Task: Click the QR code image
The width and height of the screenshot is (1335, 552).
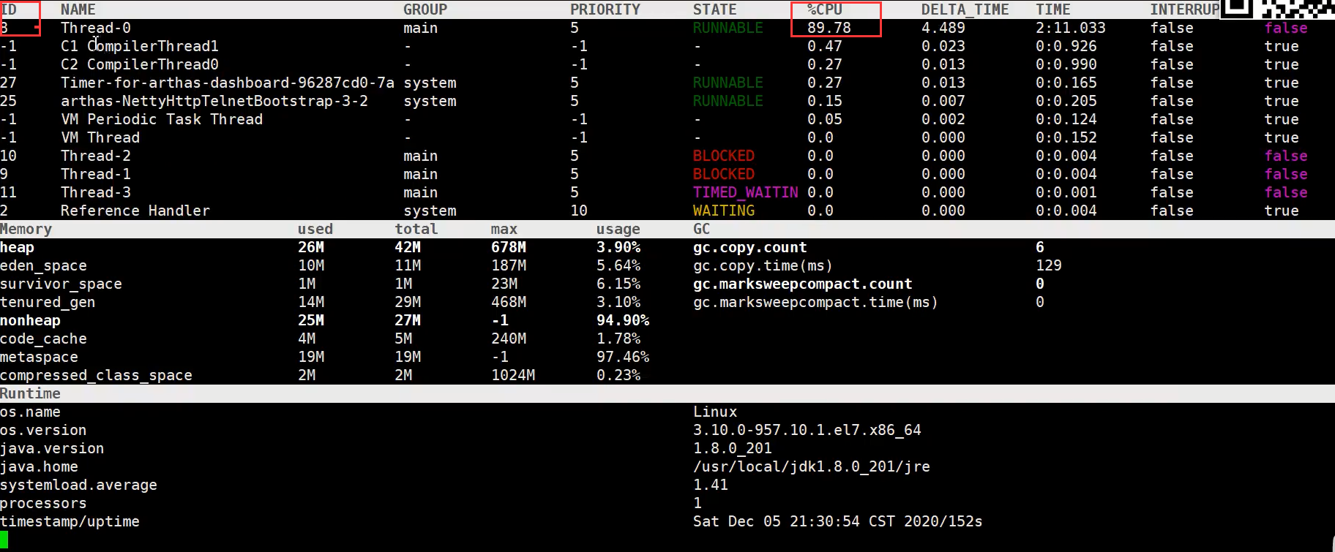Action: coord(1278,9)
